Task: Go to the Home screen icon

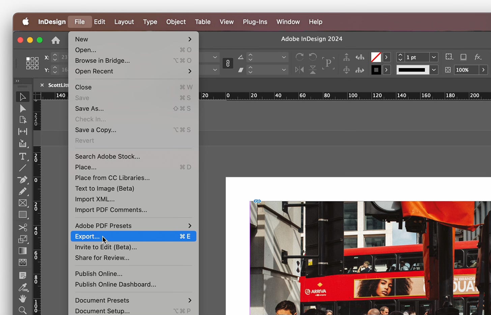Action: click(x=56, y=40)
